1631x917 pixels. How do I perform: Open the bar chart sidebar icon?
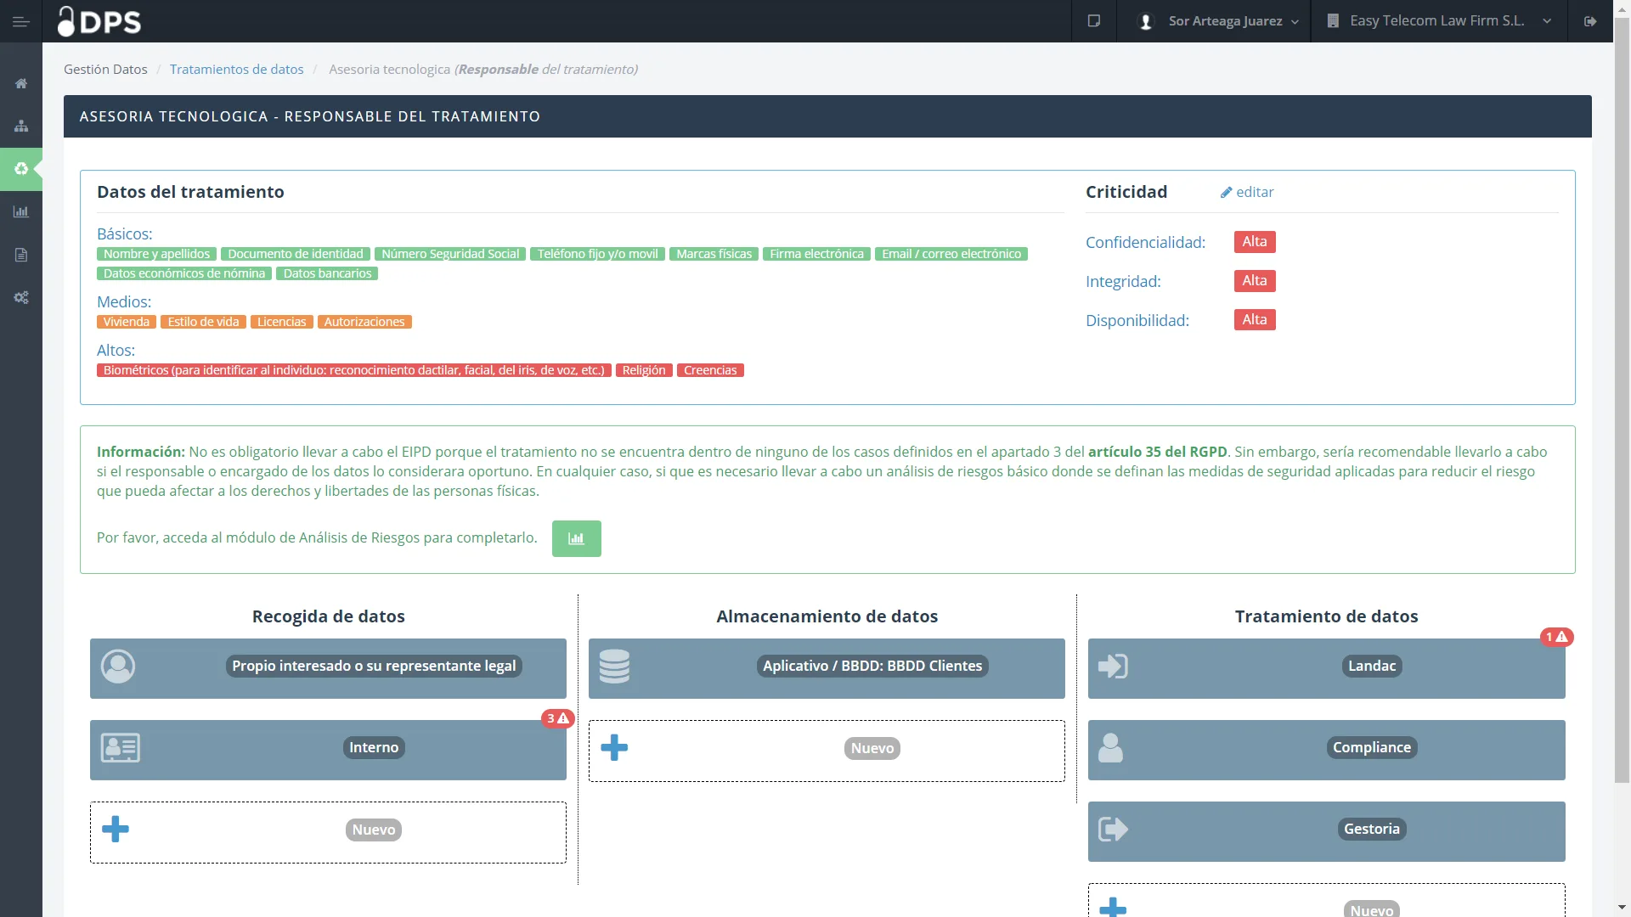(21, 211)
